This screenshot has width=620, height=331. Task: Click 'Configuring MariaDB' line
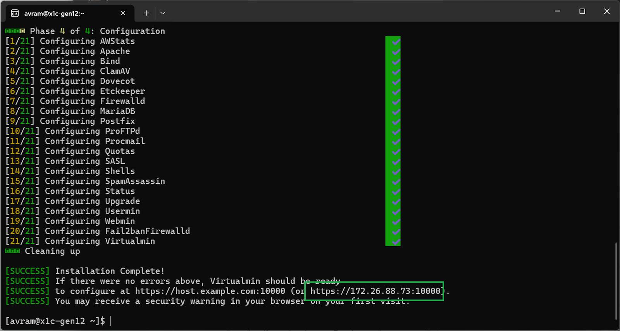click(x=87, y=111)
